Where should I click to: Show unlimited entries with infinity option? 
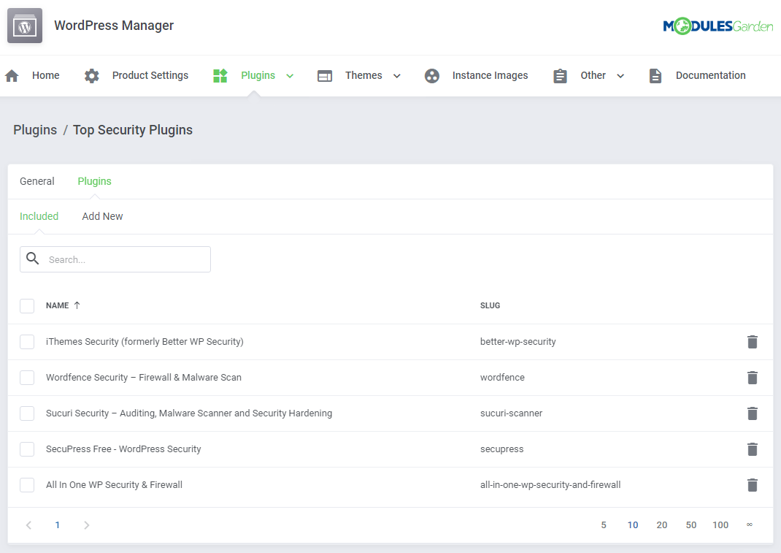pos(749,525)
